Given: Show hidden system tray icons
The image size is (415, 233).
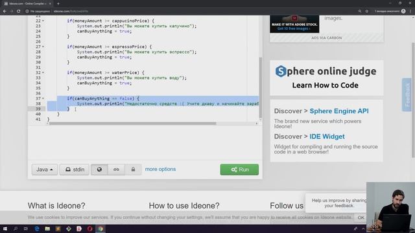Looking at the screenshot, I should pos(363,228).
